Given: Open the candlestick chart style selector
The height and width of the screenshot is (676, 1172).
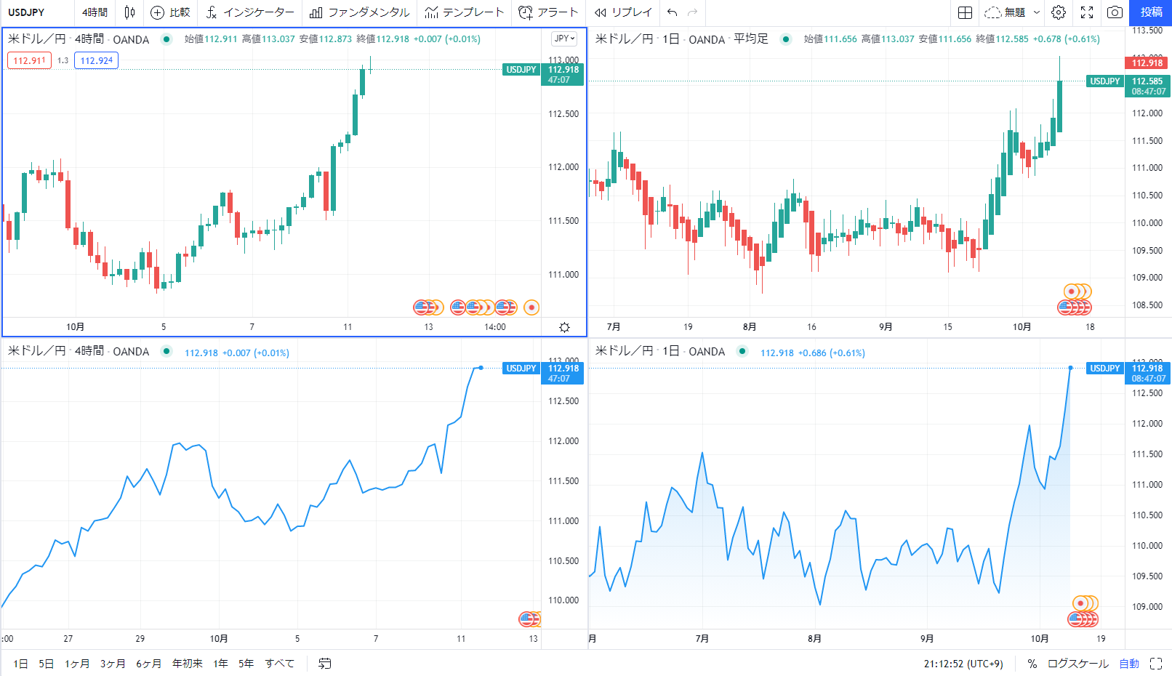Looking at the screenshot, I should 129,12.
